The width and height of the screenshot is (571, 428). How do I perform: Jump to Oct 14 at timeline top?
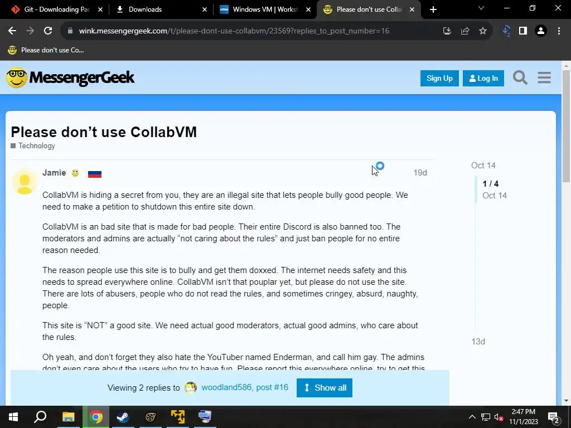pos(483,165)
